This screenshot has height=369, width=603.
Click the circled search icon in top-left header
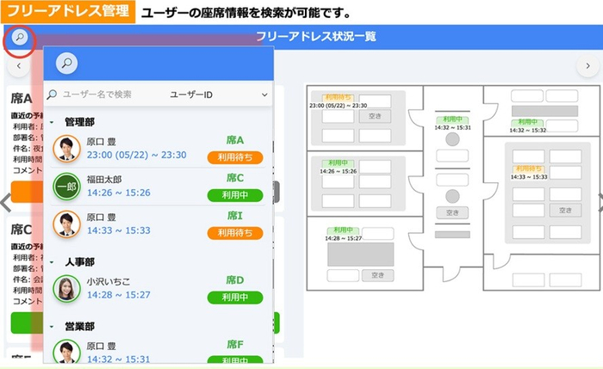pyautogui.click(x=19, y=38)
